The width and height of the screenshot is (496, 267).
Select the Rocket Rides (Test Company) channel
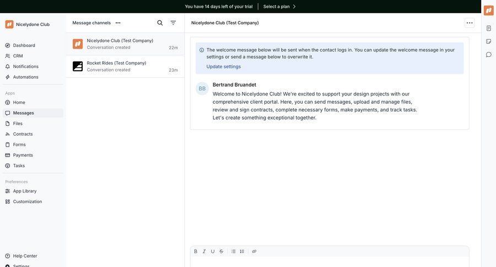(x=125, y=67)
